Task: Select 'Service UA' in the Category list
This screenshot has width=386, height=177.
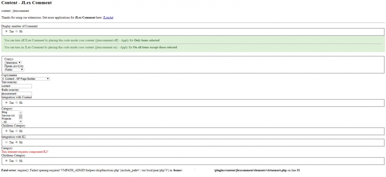Action: click(10, 116)
